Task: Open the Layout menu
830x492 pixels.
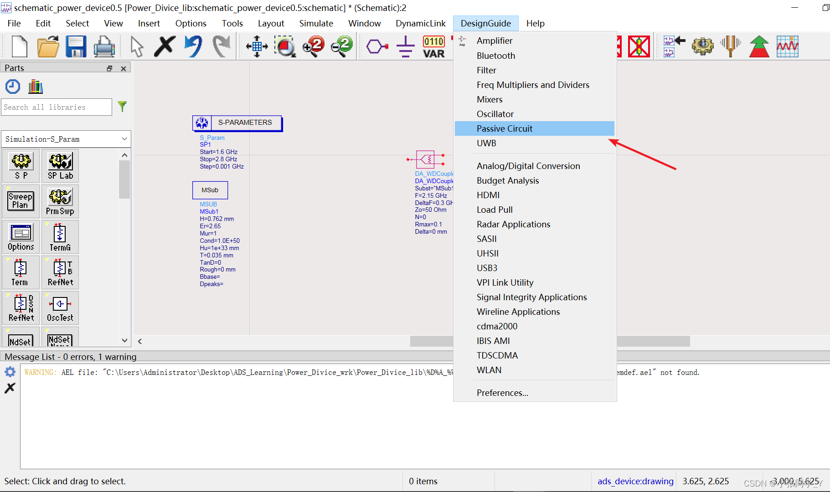Action: point(271,23)
